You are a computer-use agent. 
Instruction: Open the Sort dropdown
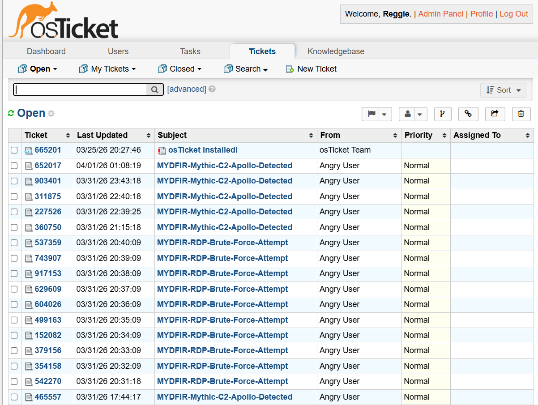[503, 90]
